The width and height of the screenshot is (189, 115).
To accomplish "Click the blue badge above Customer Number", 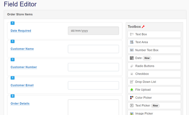I will (x=13, y=60).
